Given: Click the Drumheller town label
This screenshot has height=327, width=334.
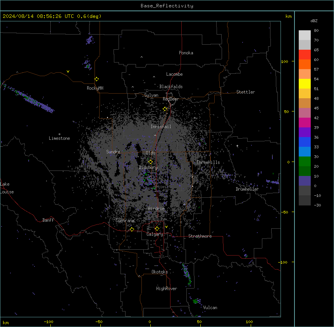Looking at the screenshot, I should [x=247, y=189].
